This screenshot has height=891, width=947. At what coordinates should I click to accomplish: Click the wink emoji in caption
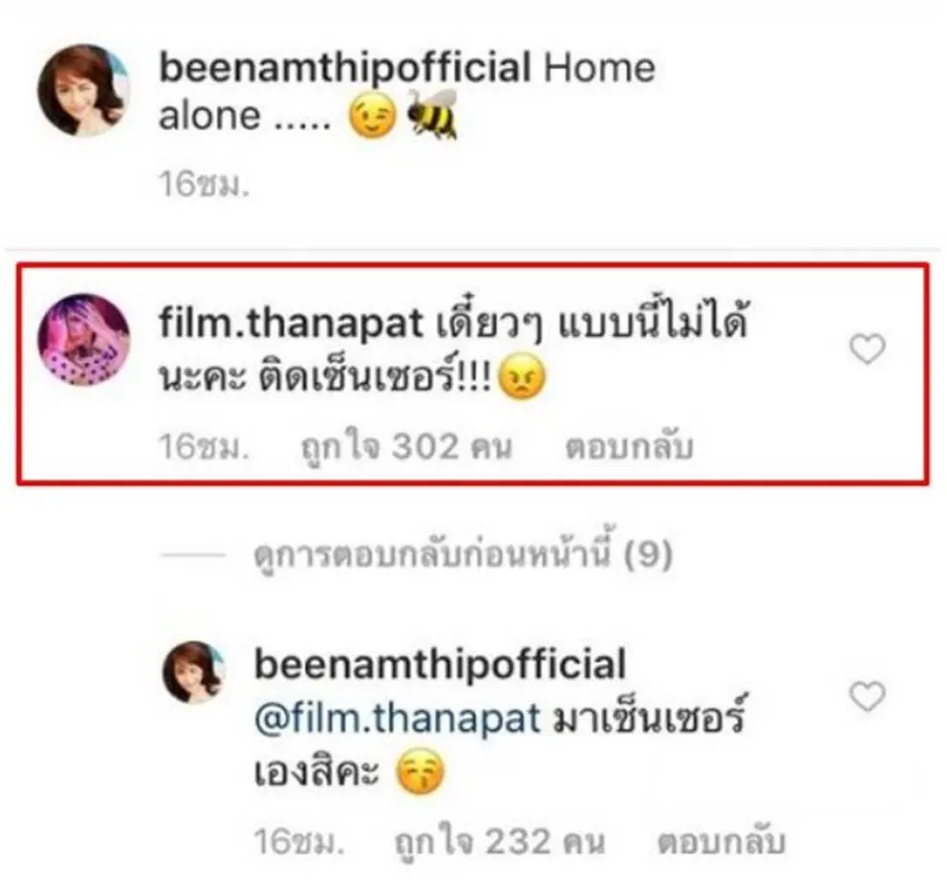[x=372, y=117]
